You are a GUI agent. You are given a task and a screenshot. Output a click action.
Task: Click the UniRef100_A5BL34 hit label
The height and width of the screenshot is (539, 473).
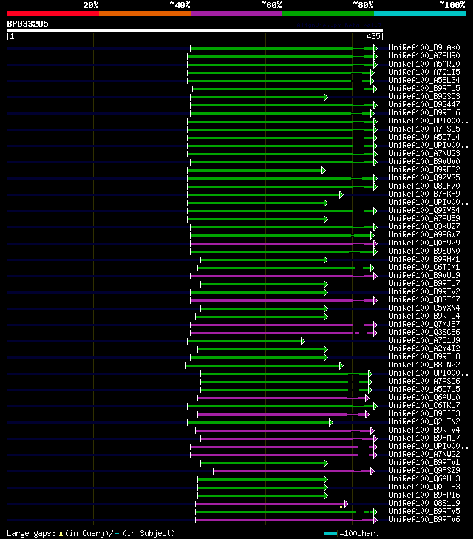(424, 80)
